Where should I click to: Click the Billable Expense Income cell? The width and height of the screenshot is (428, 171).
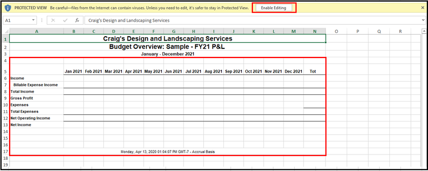36,85
